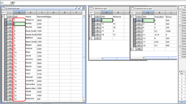
Task: Show level 0 in standard.gex
Action: (3, 12)
